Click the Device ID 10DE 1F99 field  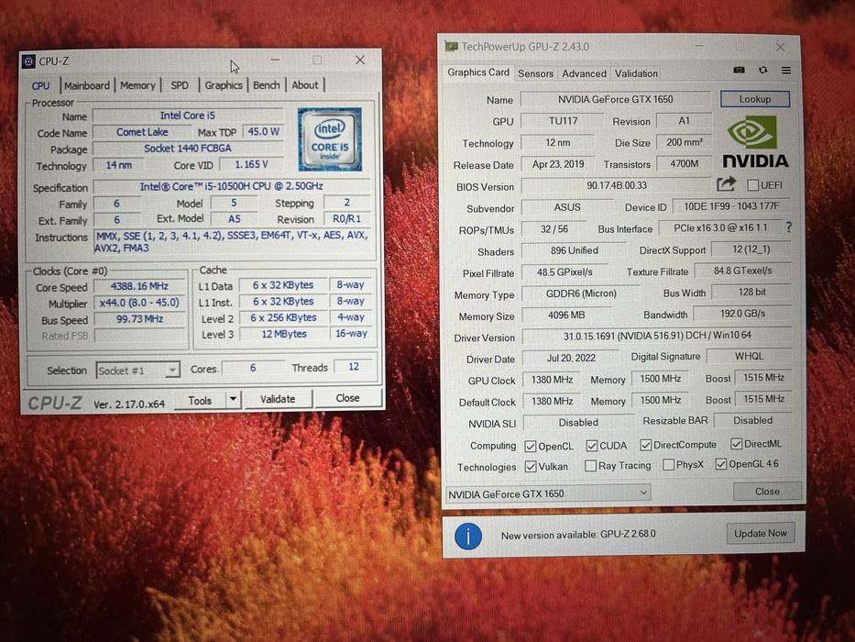[732, 205]
